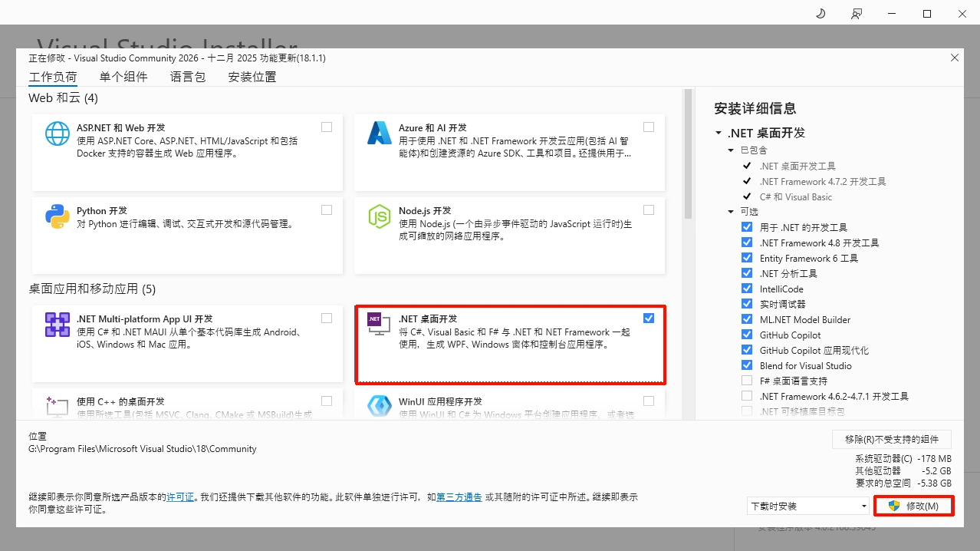The image size is (980, 551).
Task: Open the 语言包 tab
Action: point(188,77)
